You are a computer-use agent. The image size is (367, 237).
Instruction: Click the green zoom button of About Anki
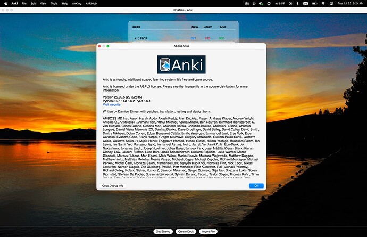(x=108, y=46)
